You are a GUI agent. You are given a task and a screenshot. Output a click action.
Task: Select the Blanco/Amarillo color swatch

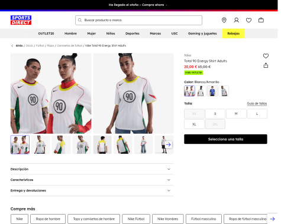(189, 91)
